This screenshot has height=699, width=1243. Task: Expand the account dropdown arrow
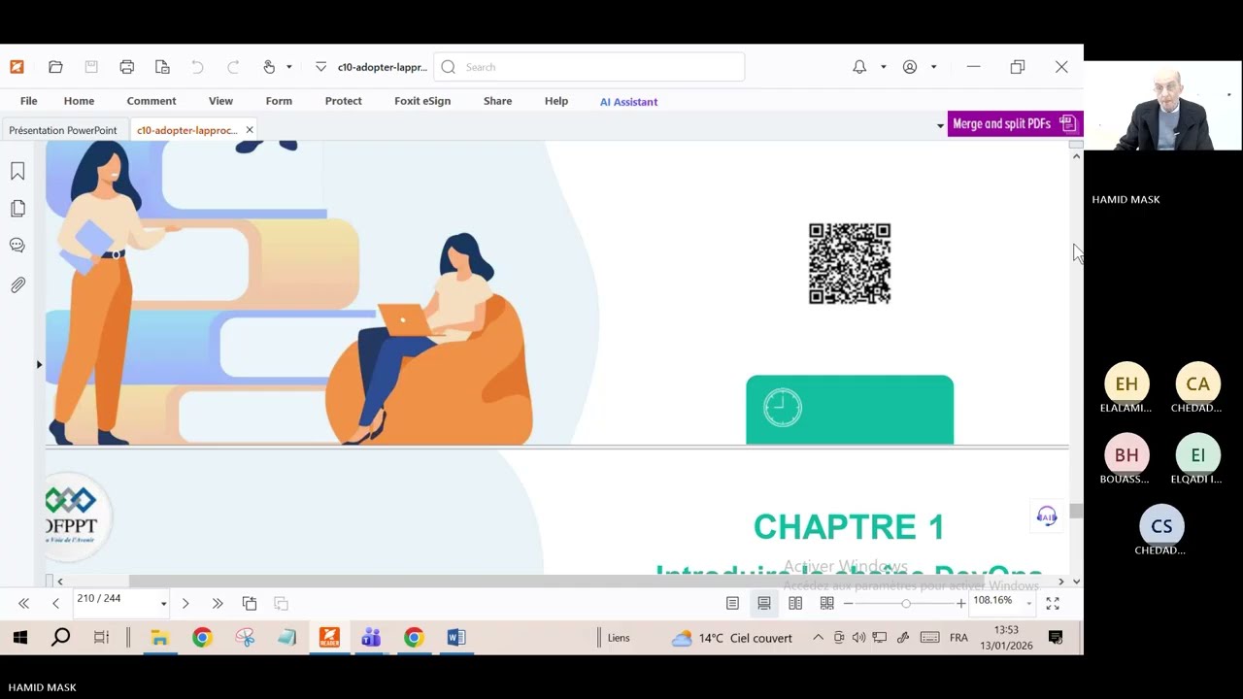pos(933,67)
